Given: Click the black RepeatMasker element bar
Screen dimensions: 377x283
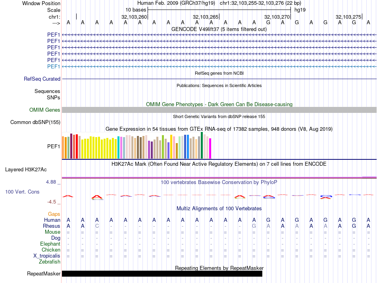Looking at the screenshot, I should (x=162, y=273).
